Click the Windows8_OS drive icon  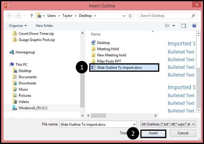[x=15, y=108]
